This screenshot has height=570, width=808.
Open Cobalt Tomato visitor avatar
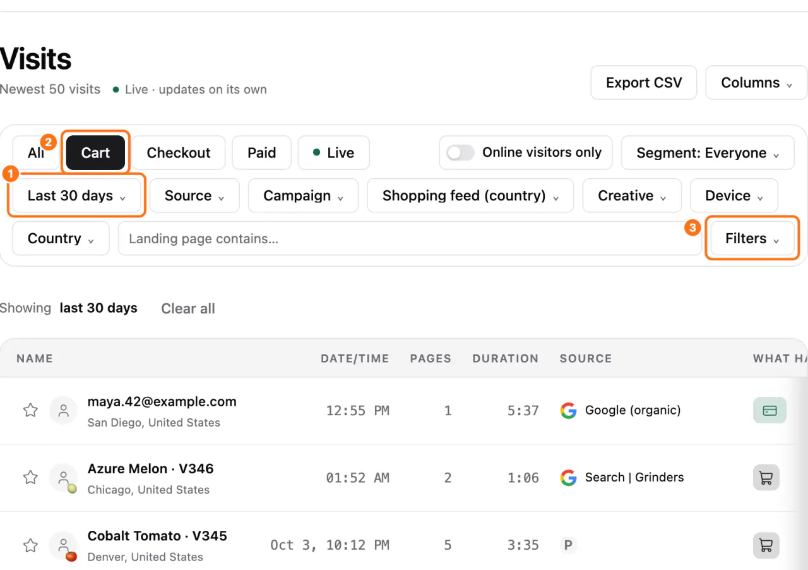pos(63,545)
